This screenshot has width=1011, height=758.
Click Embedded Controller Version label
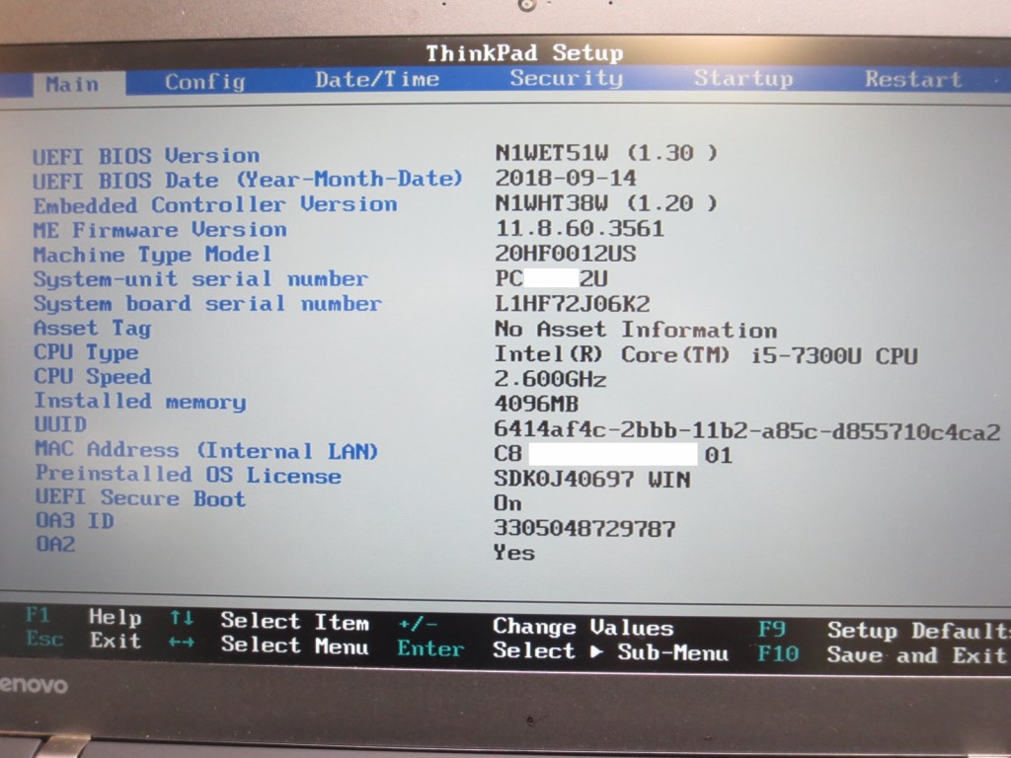(x=215, y=205)
